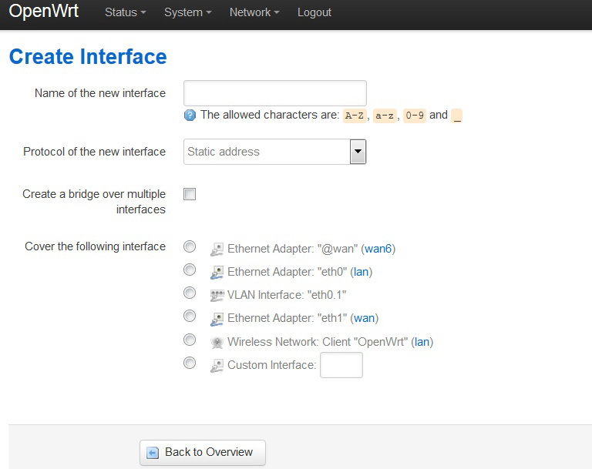Click the VLAN Interface "eth0.1" icon

click(217, 295)
